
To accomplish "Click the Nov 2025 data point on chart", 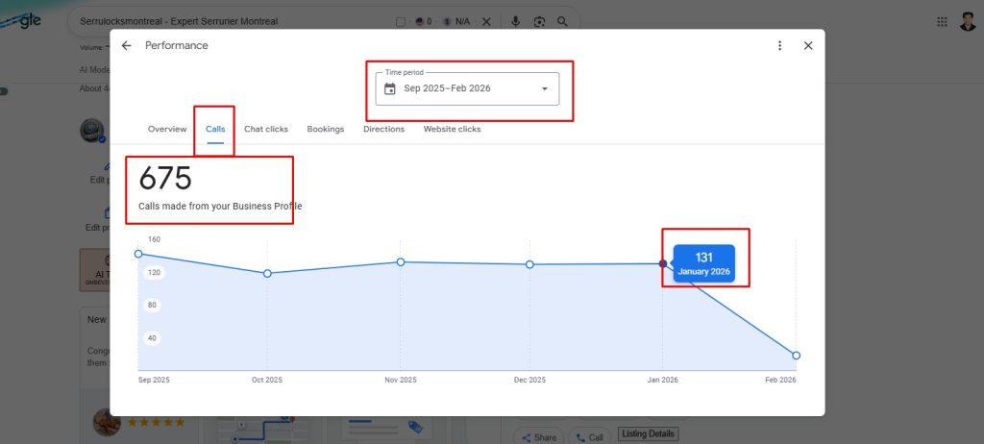I will coord(401,261).
